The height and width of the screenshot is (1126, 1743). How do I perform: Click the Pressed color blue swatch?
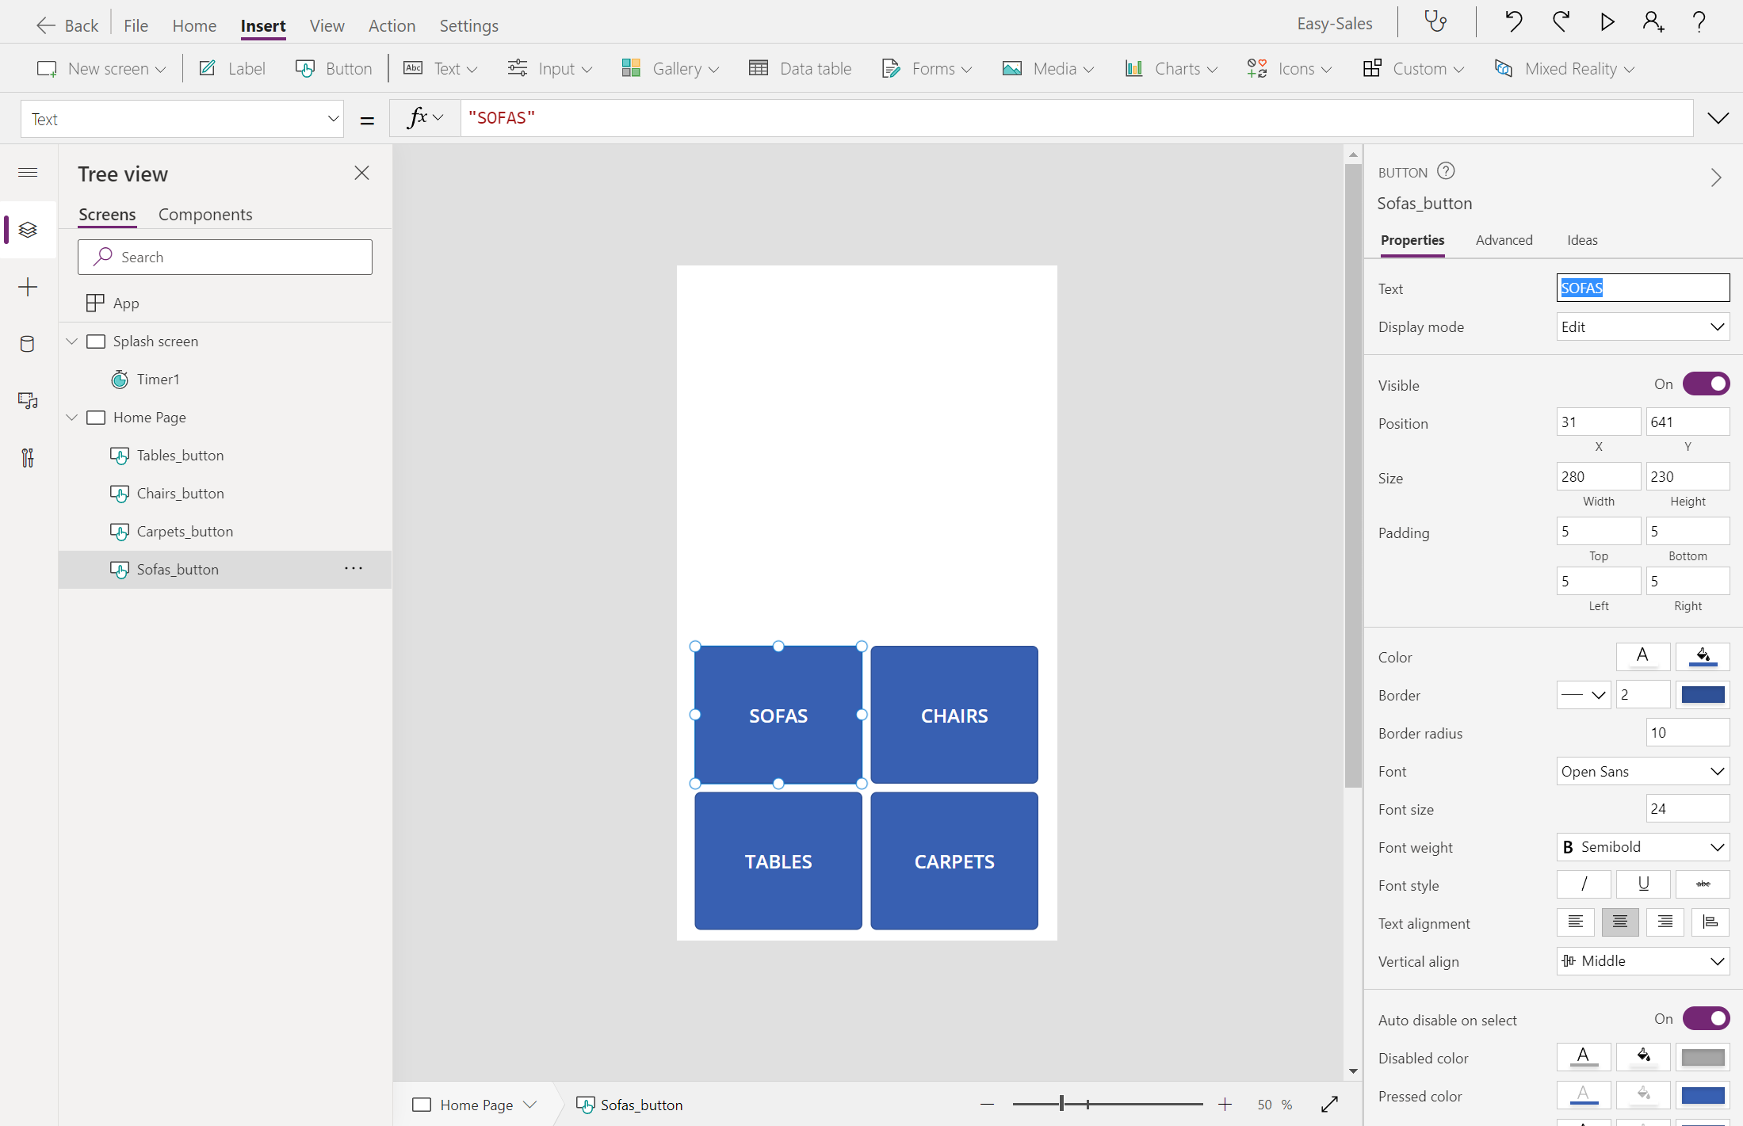pos(1703,1095)
